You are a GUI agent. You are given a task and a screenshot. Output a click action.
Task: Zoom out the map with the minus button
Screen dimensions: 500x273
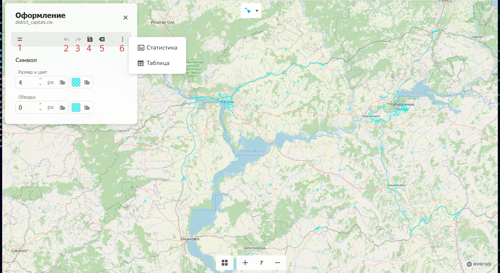278,263
